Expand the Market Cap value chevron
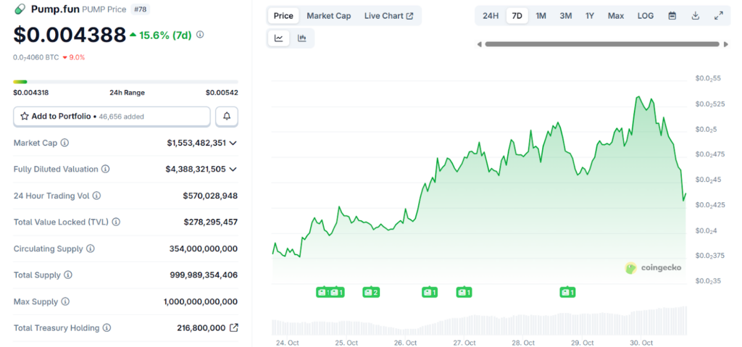This screenshot has width=742, height=347. [233, 143]
